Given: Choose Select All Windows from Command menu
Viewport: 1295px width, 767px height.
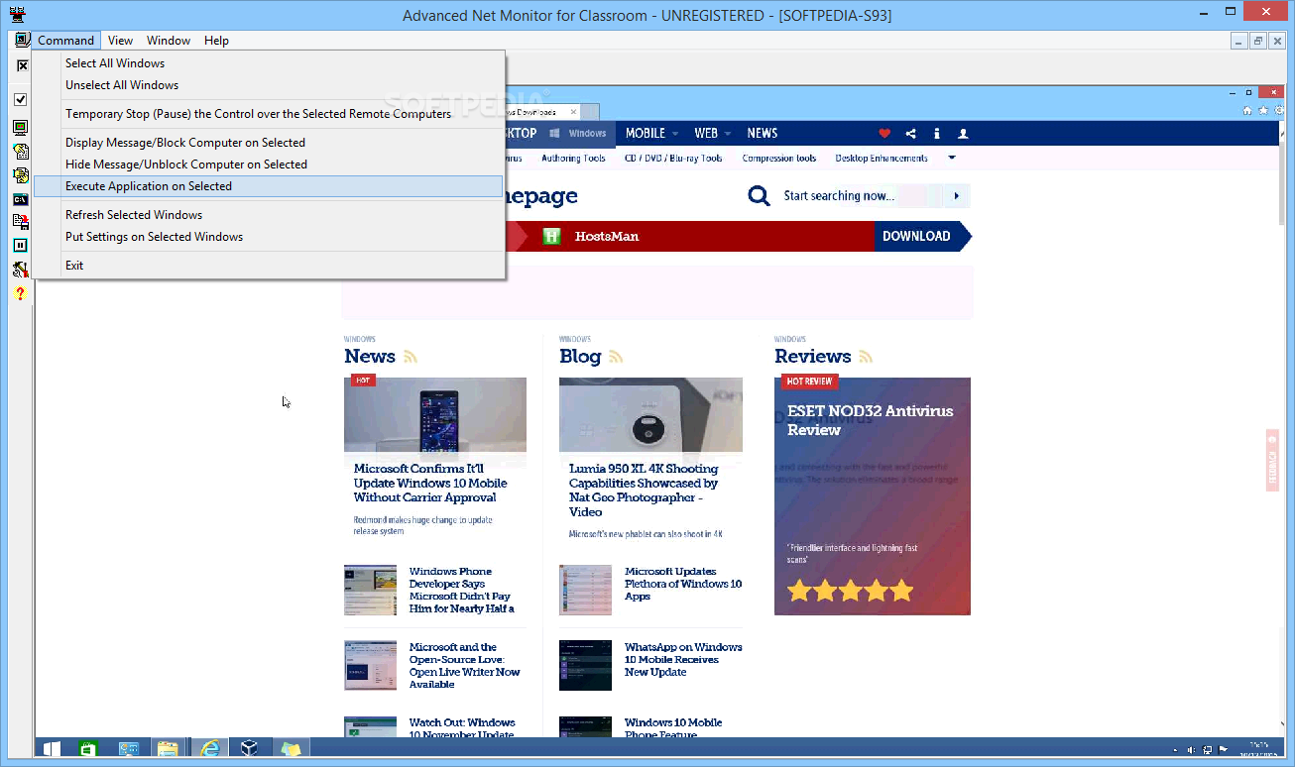Looking at the screenshot, I should click(x=268, y=63).
